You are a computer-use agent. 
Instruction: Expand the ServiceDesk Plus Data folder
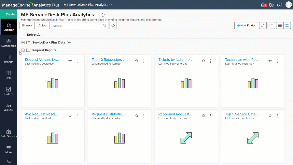click(x=23, y=42)
